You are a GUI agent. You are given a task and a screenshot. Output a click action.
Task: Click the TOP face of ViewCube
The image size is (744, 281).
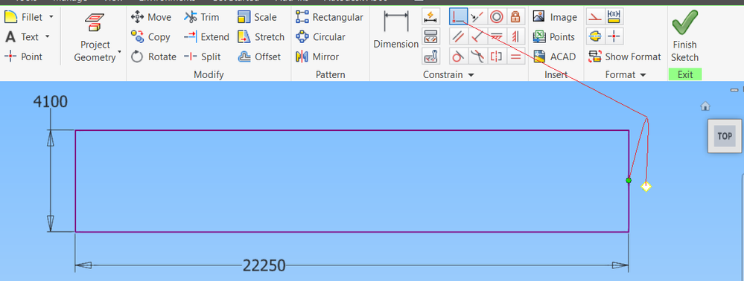(725, 136)
